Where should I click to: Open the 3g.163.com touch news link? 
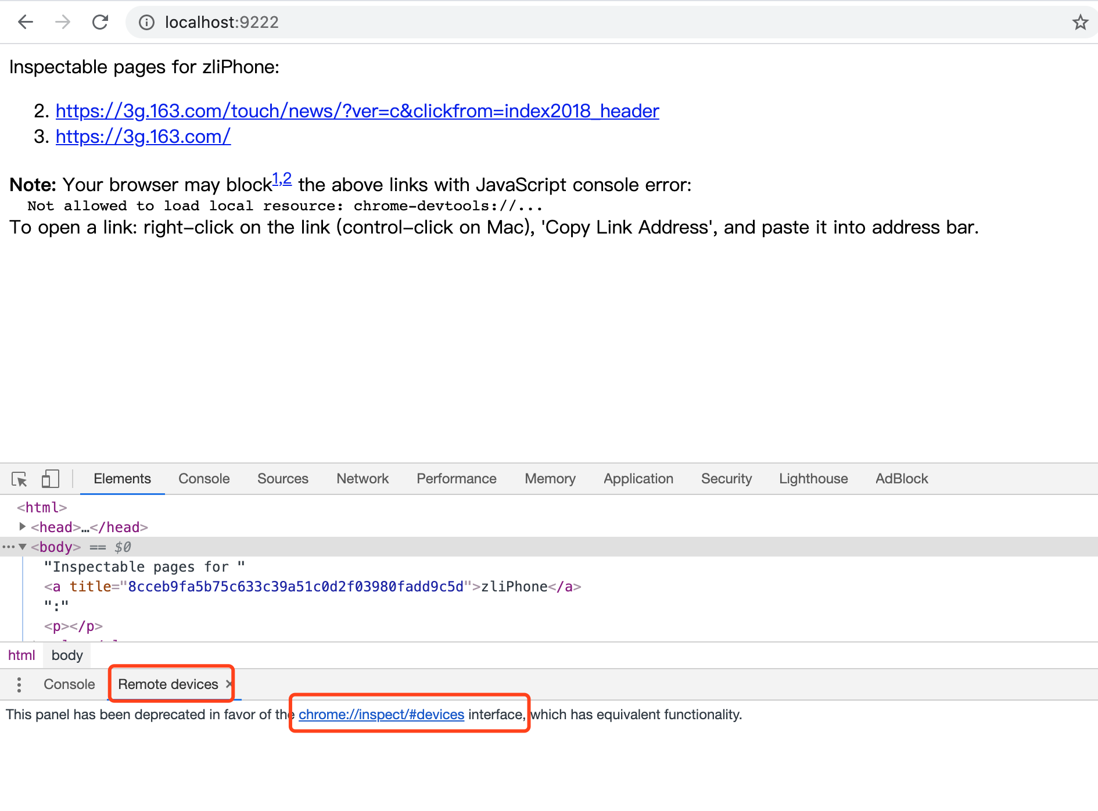[x=357, y=110]
